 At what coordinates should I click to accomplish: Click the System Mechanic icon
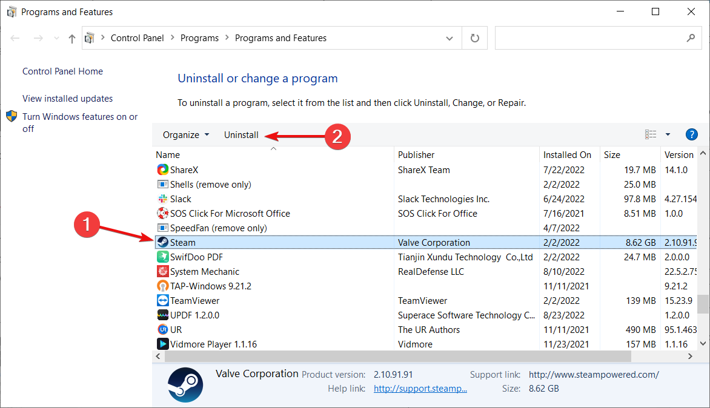tap(162, 271)
